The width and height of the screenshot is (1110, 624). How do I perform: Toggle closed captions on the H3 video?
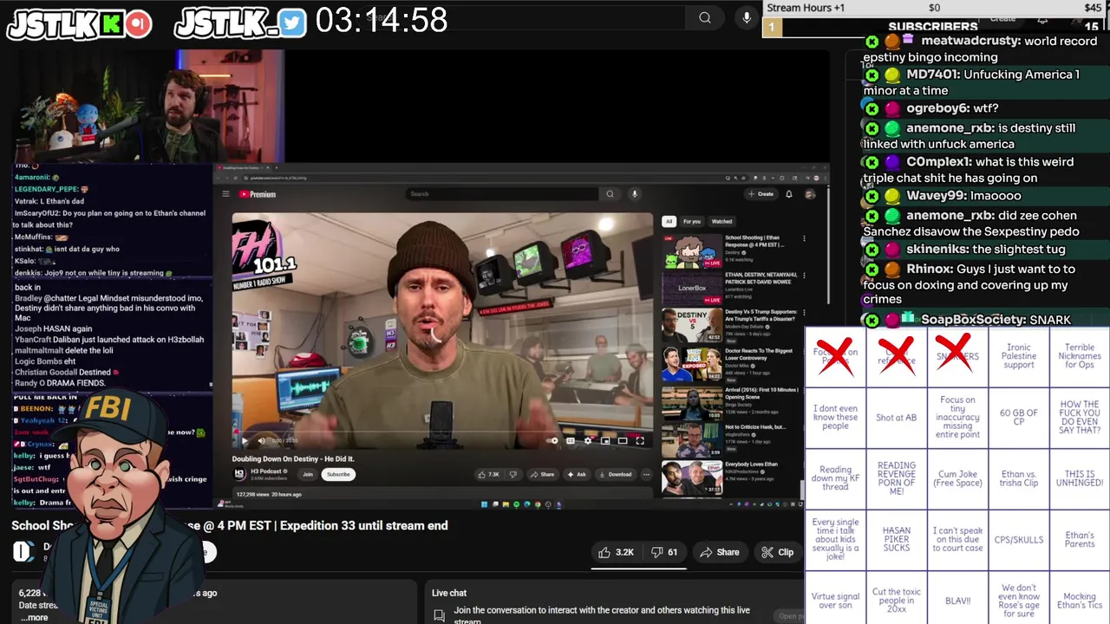(571, 440)
